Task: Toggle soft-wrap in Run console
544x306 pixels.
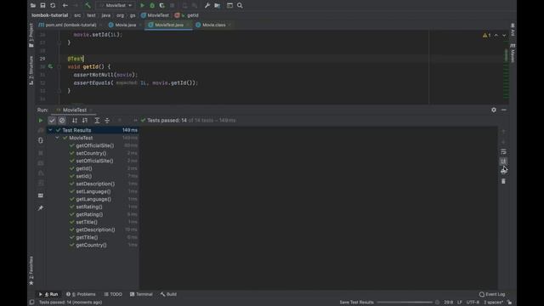Action: (x=503, y=151)
